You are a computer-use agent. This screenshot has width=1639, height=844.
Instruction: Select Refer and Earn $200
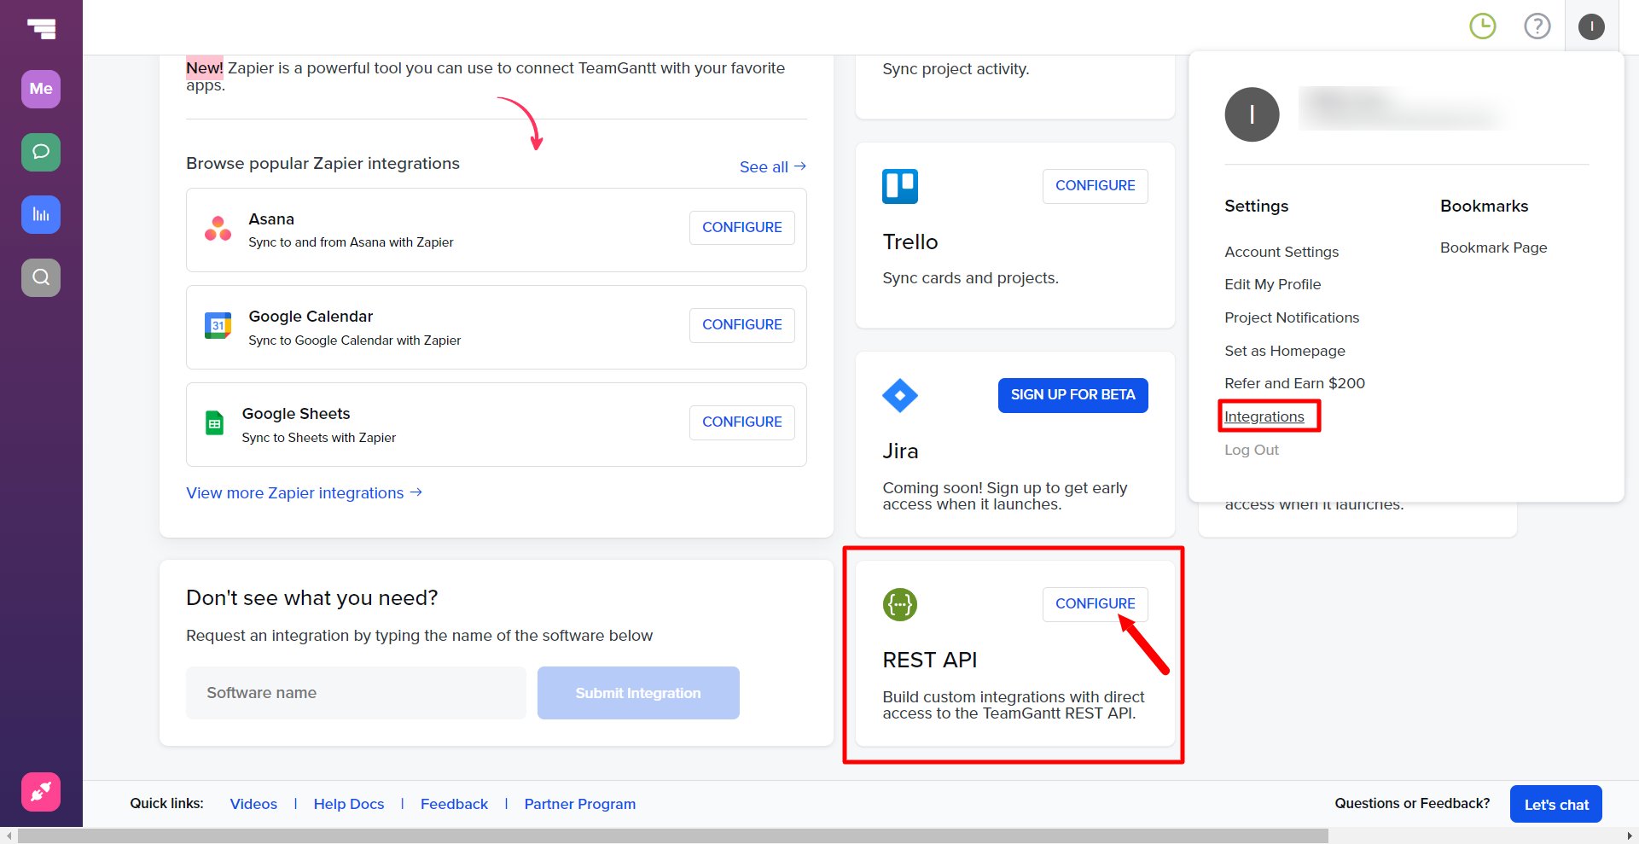point(1294,383)
